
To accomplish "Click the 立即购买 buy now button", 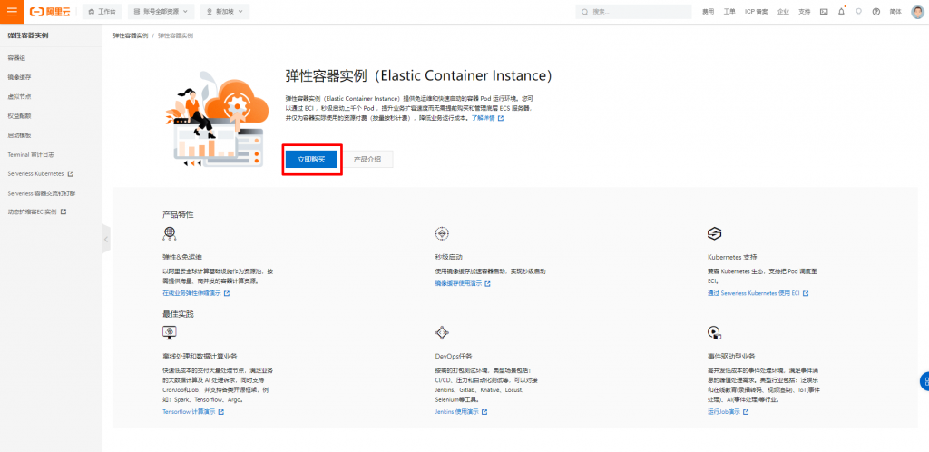I will coord(312,160).
